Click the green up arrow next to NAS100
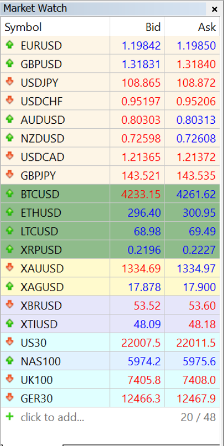Screen dimensions: 224x446 tap(9, 361)
